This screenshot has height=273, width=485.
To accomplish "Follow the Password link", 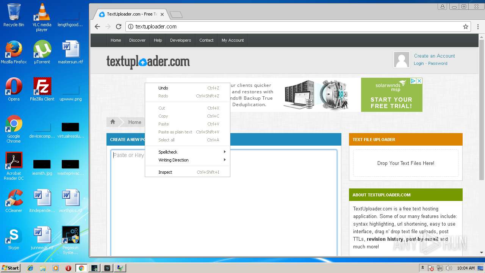I will click(x=438, y=63).
